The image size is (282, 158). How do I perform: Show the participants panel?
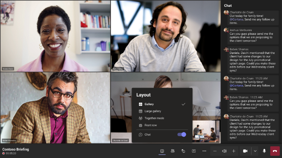point(173,151)
